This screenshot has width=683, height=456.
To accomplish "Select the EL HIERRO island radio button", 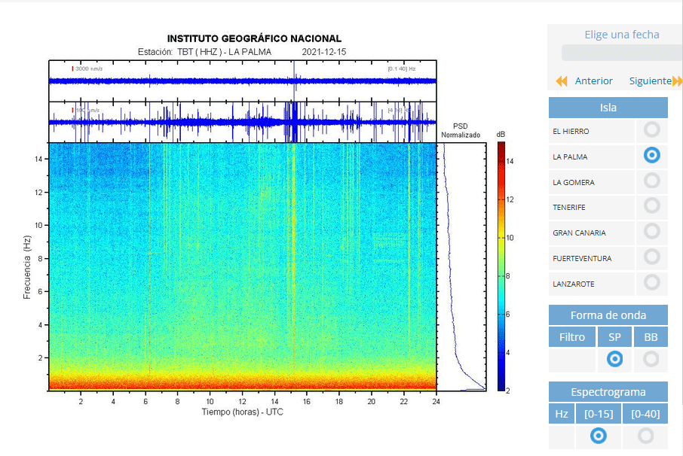I will tap(651, 129).
